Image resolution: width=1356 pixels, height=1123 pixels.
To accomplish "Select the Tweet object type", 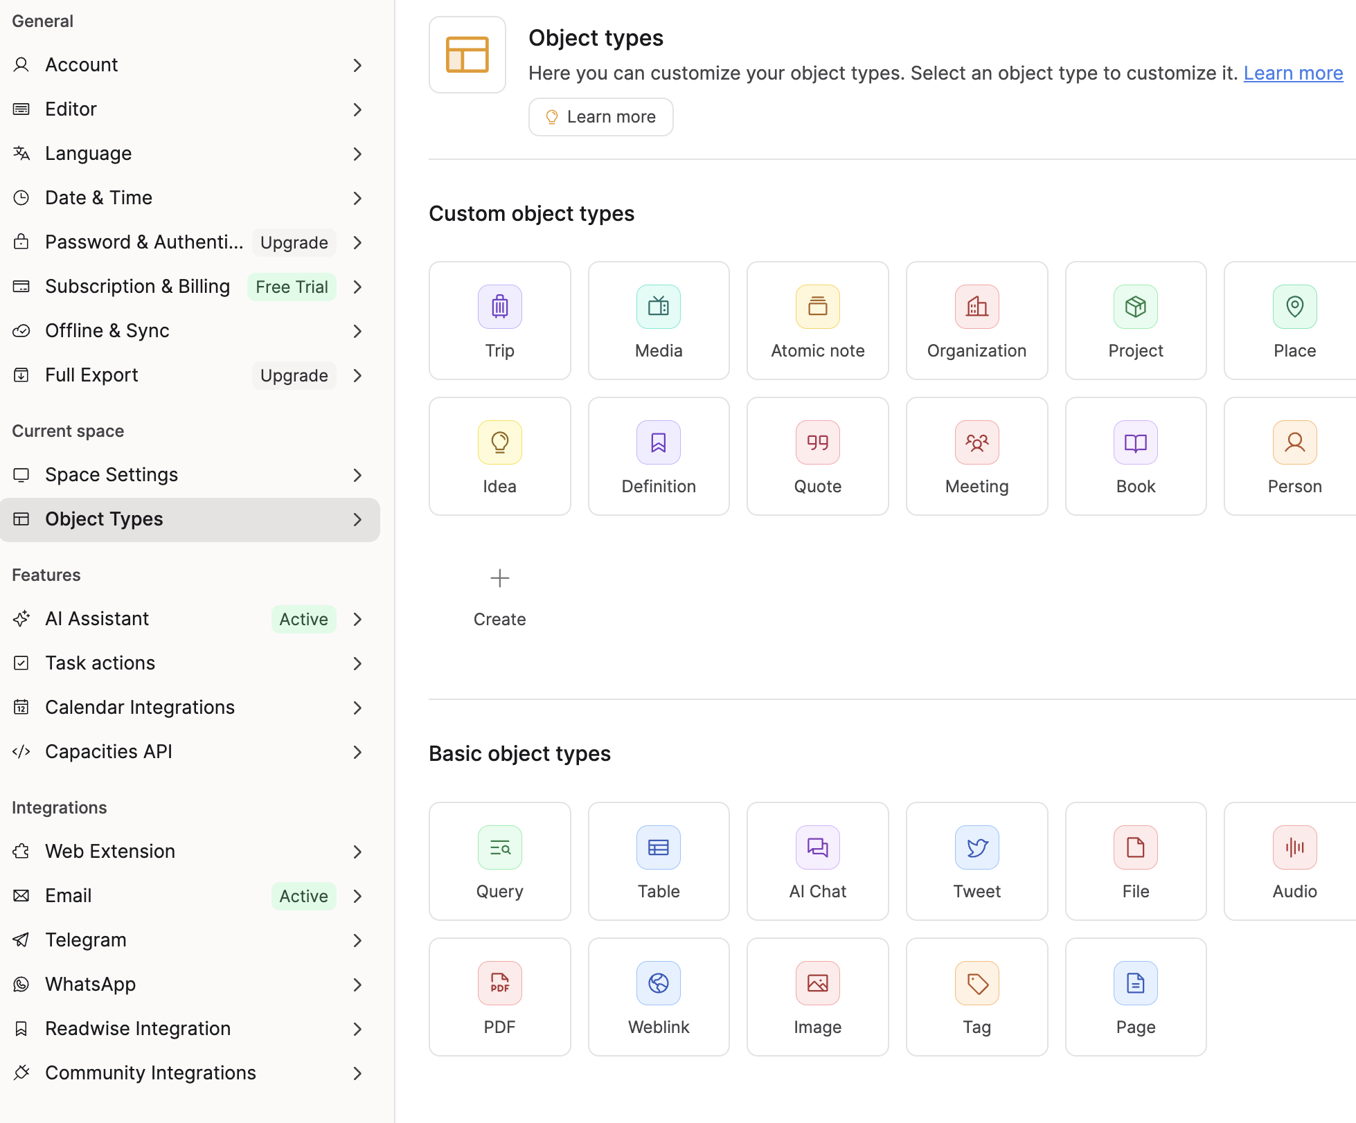I will pos(976,861).
